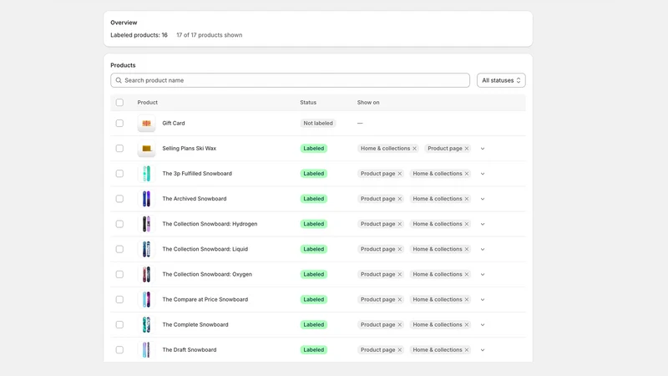Remove Home & collections tag from Collection Snowboard: Hydrogen
The image size is (668, 376).
click(467, 224)
